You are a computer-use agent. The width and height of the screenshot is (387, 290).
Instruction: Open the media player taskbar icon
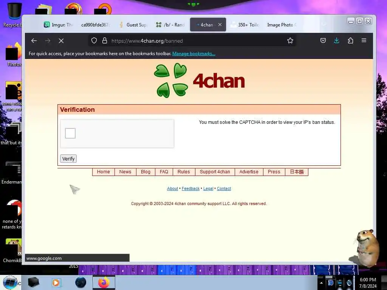point(56,282)
